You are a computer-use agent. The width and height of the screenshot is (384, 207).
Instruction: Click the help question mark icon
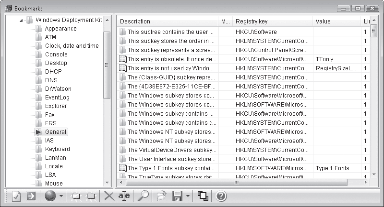pyautogui.click(x=221, y=196)
